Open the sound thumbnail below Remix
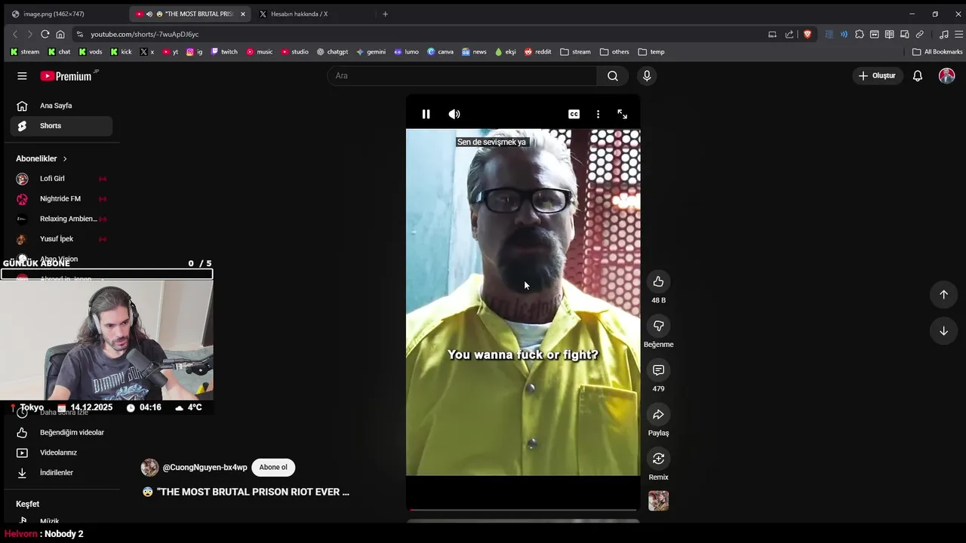 click(658, 501)
